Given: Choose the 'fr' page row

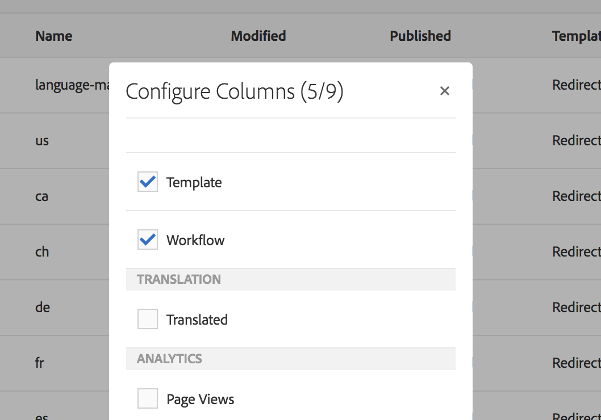Looking at the screenshot, I should (x=40, y=363).
